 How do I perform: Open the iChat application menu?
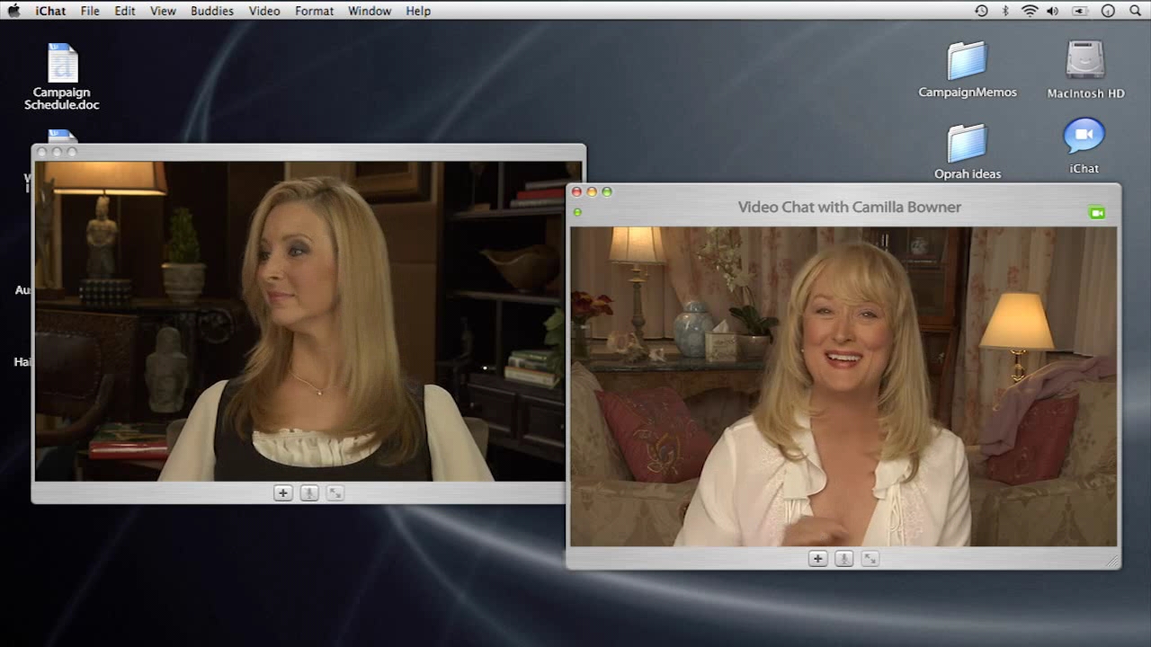50,11
